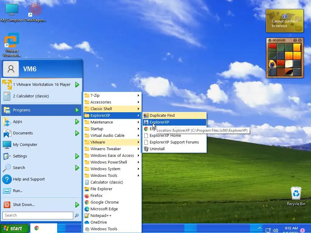Open My Computer desktop icon

(x=12, y=12)
